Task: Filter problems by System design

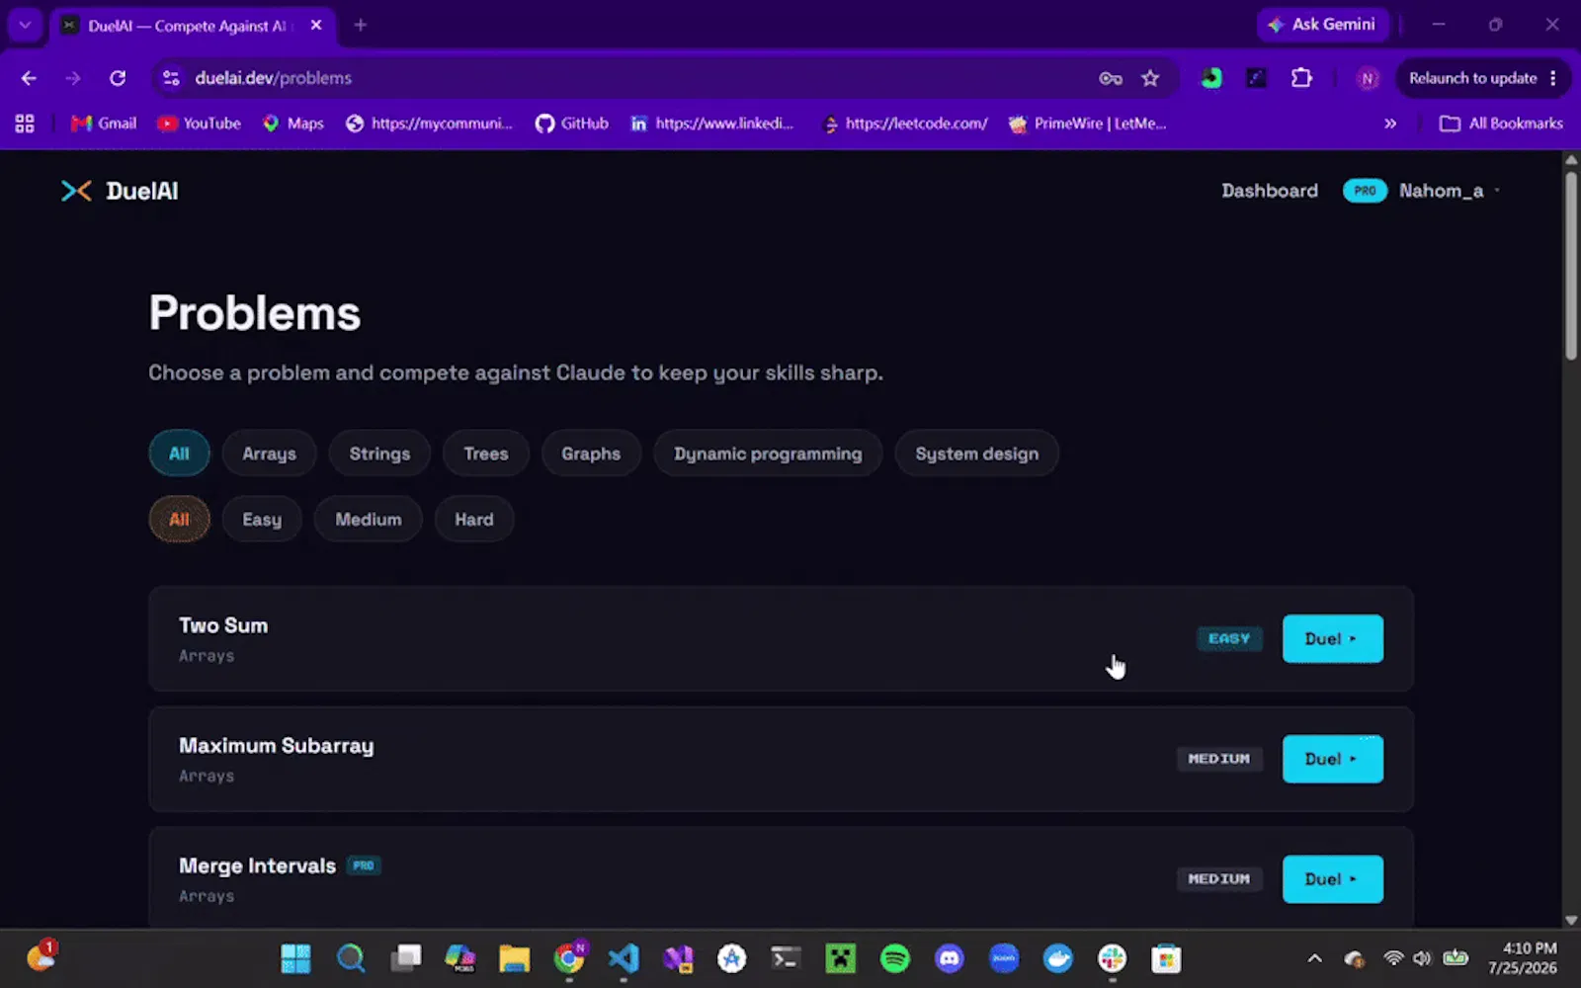Action: [976, 453]
